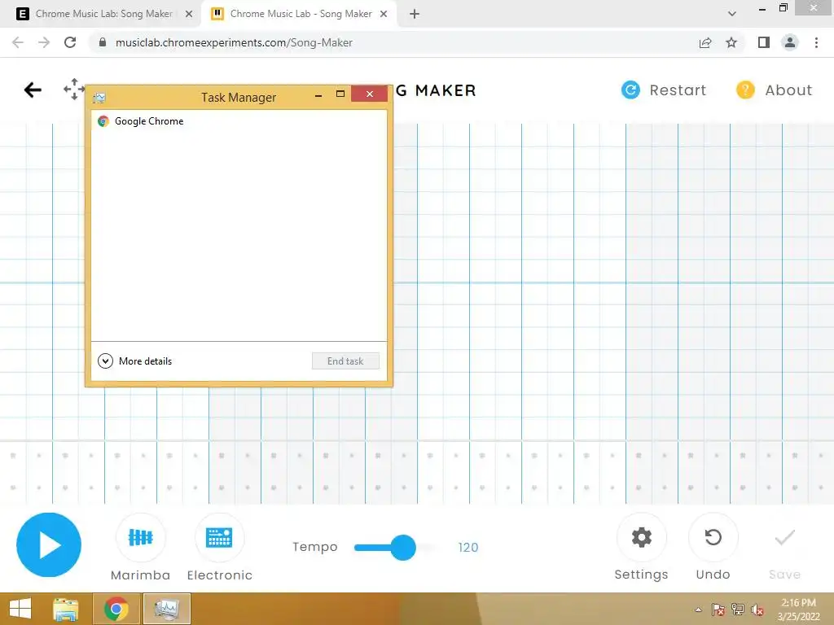Close the Task Manager window
Viewport: 834px width, 625px height.
pos(370,94)
